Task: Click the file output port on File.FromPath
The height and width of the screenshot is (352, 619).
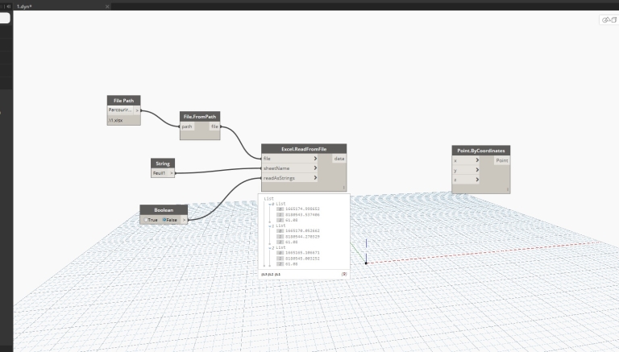Action: pos(214,126)
